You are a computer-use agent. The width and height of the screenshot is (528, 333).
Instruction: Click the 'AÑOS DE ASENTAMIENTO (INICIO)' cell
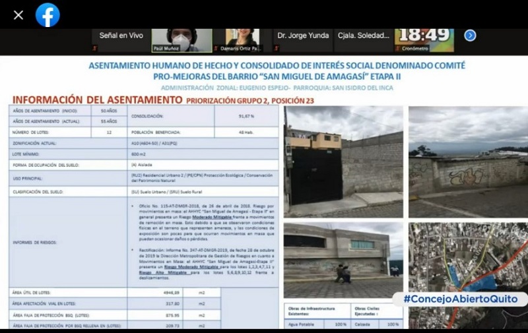click(x=50, y=111)
